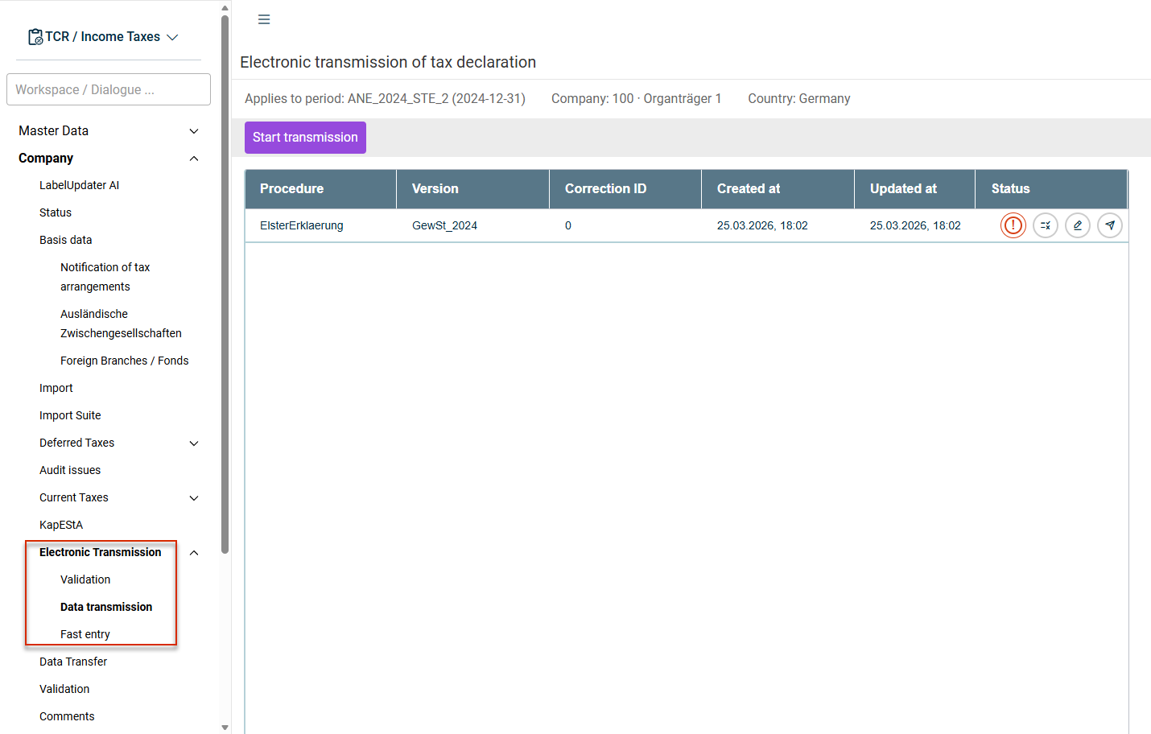
Task: Select Foreign Branches / Fonds
Action: tap(125, 361)
